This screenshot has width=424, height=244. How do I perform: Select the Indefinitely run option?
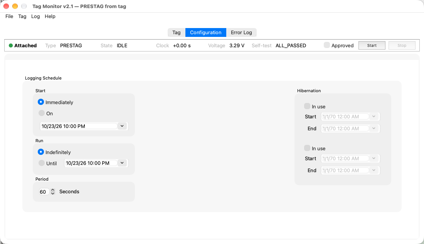tap(41, 152)
